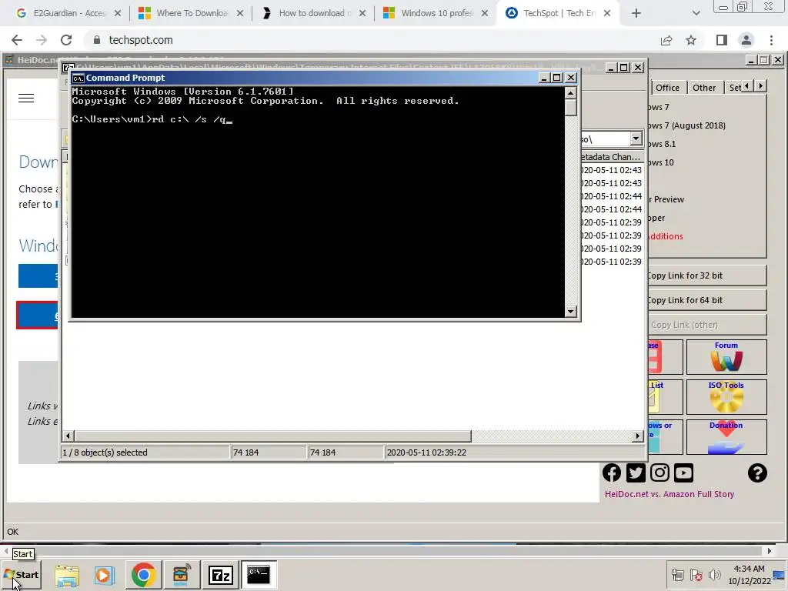788x591 pixels.
Task: Toggle Chrome's side panel icon
Action: click(x=722, y=40)
